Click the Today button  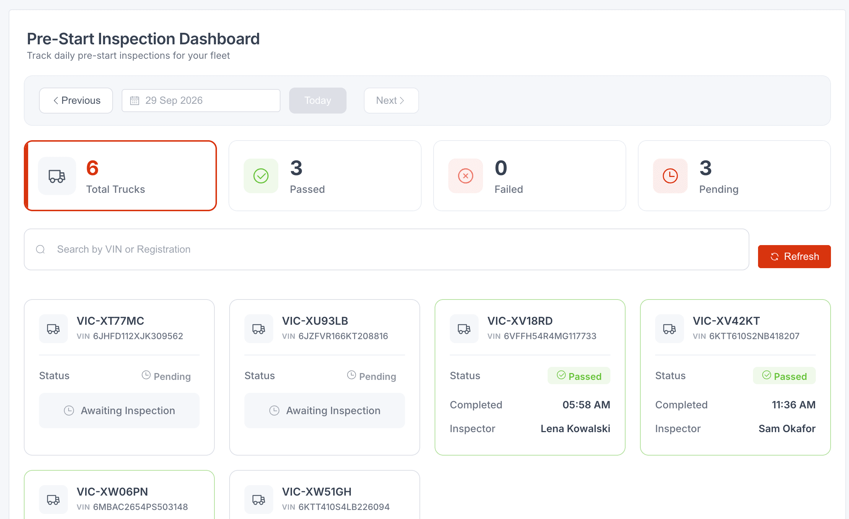click(x=318, y=101)
